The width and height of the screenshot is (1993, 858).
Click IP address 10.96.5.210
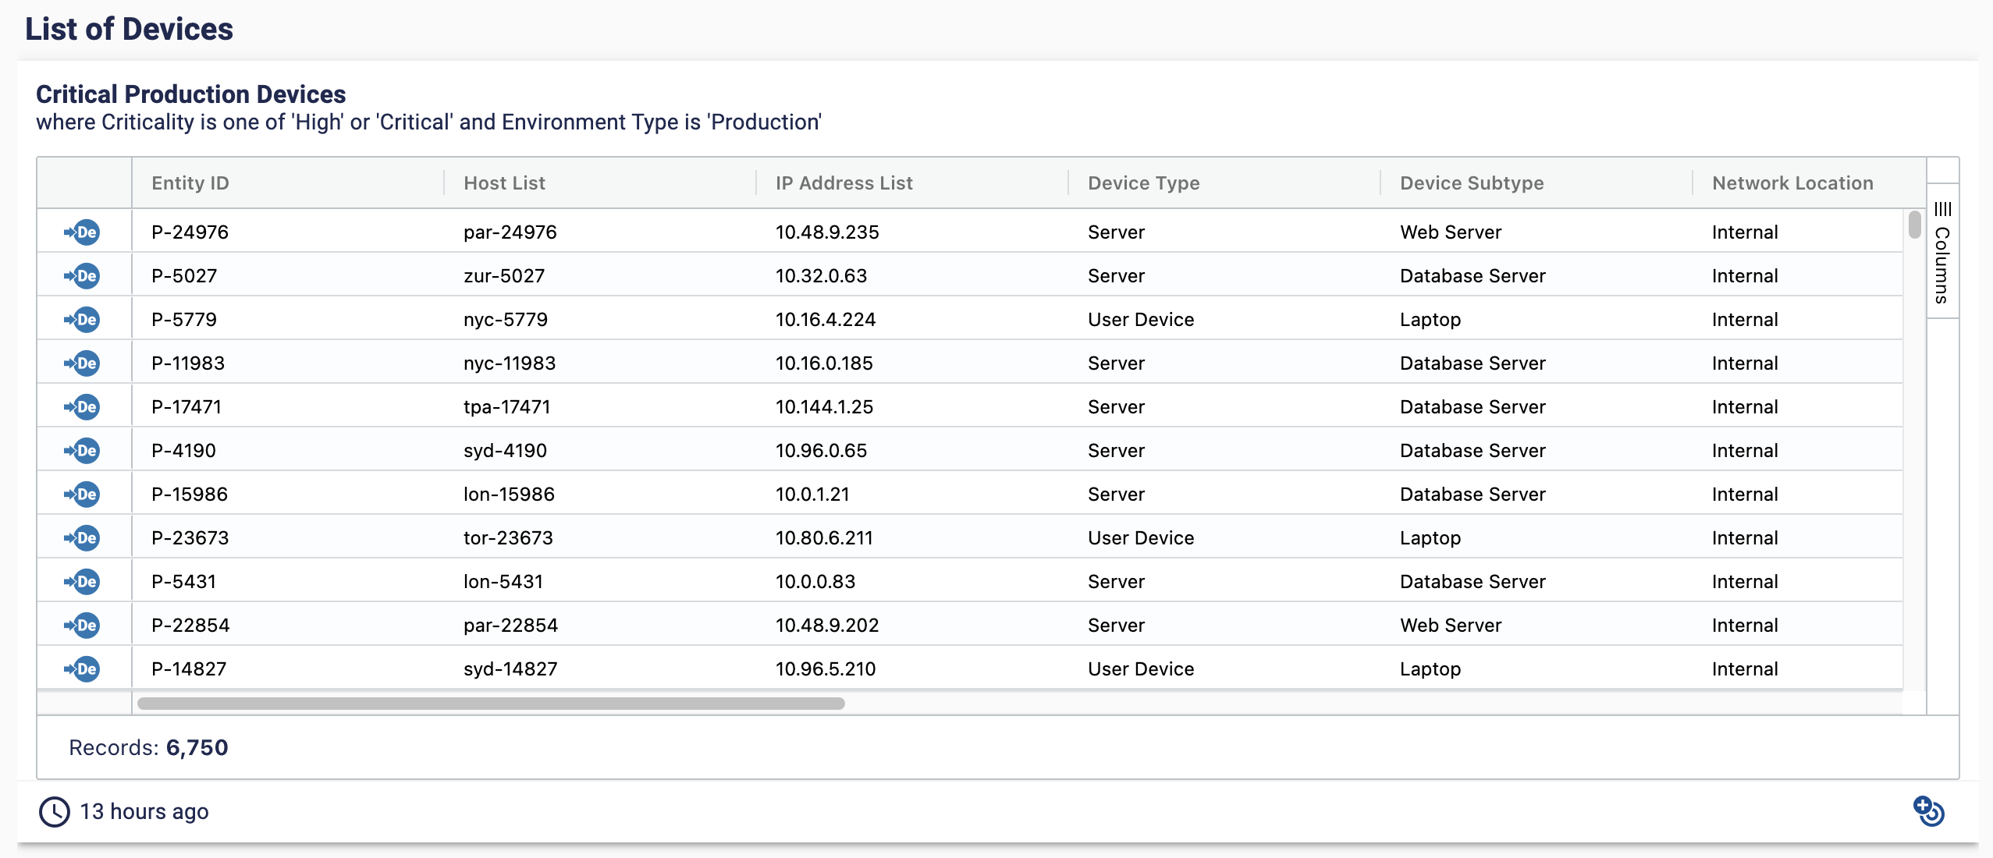coord(826,668)
